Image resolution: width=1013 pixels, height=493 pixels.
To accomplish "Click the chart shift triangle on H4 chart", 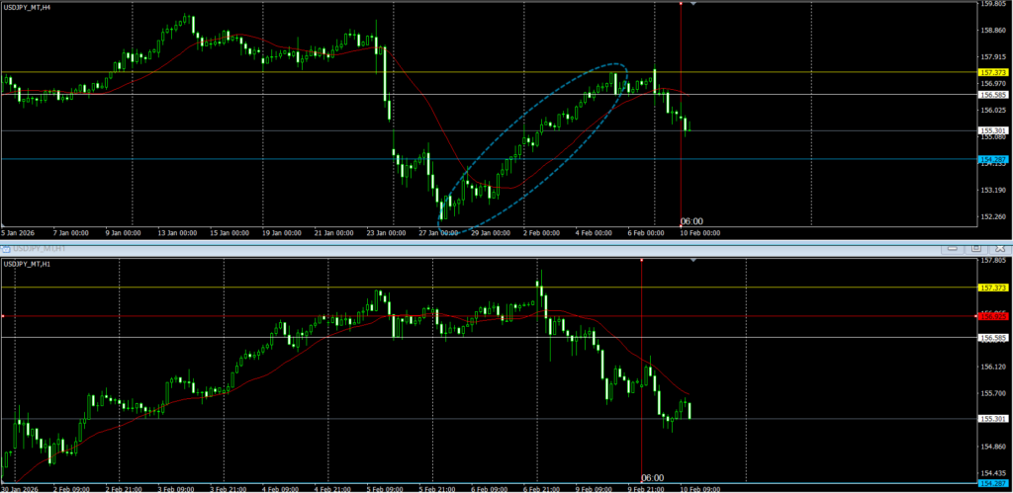I will (x=692, y=4).
